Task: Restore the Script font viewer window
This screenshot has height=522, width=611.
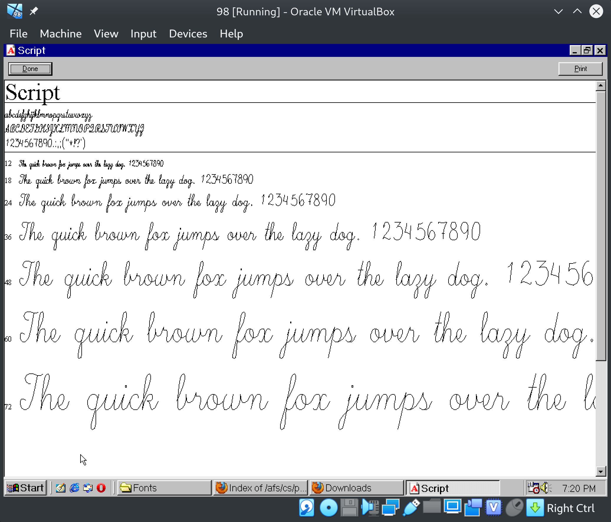Action: pyautogui.click(x=587, y=50)
